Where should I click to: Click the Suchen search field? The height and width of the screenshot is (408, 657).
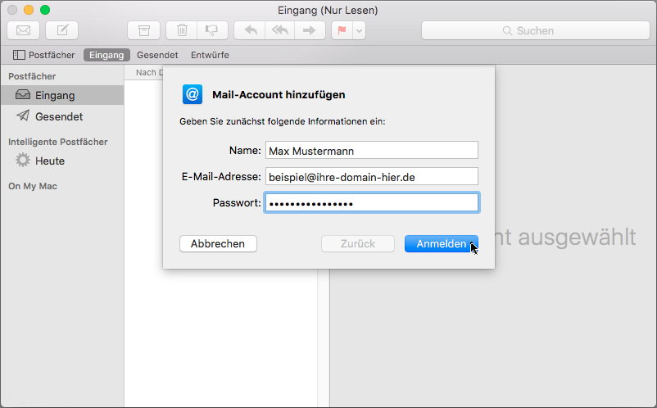coord(534,30)
